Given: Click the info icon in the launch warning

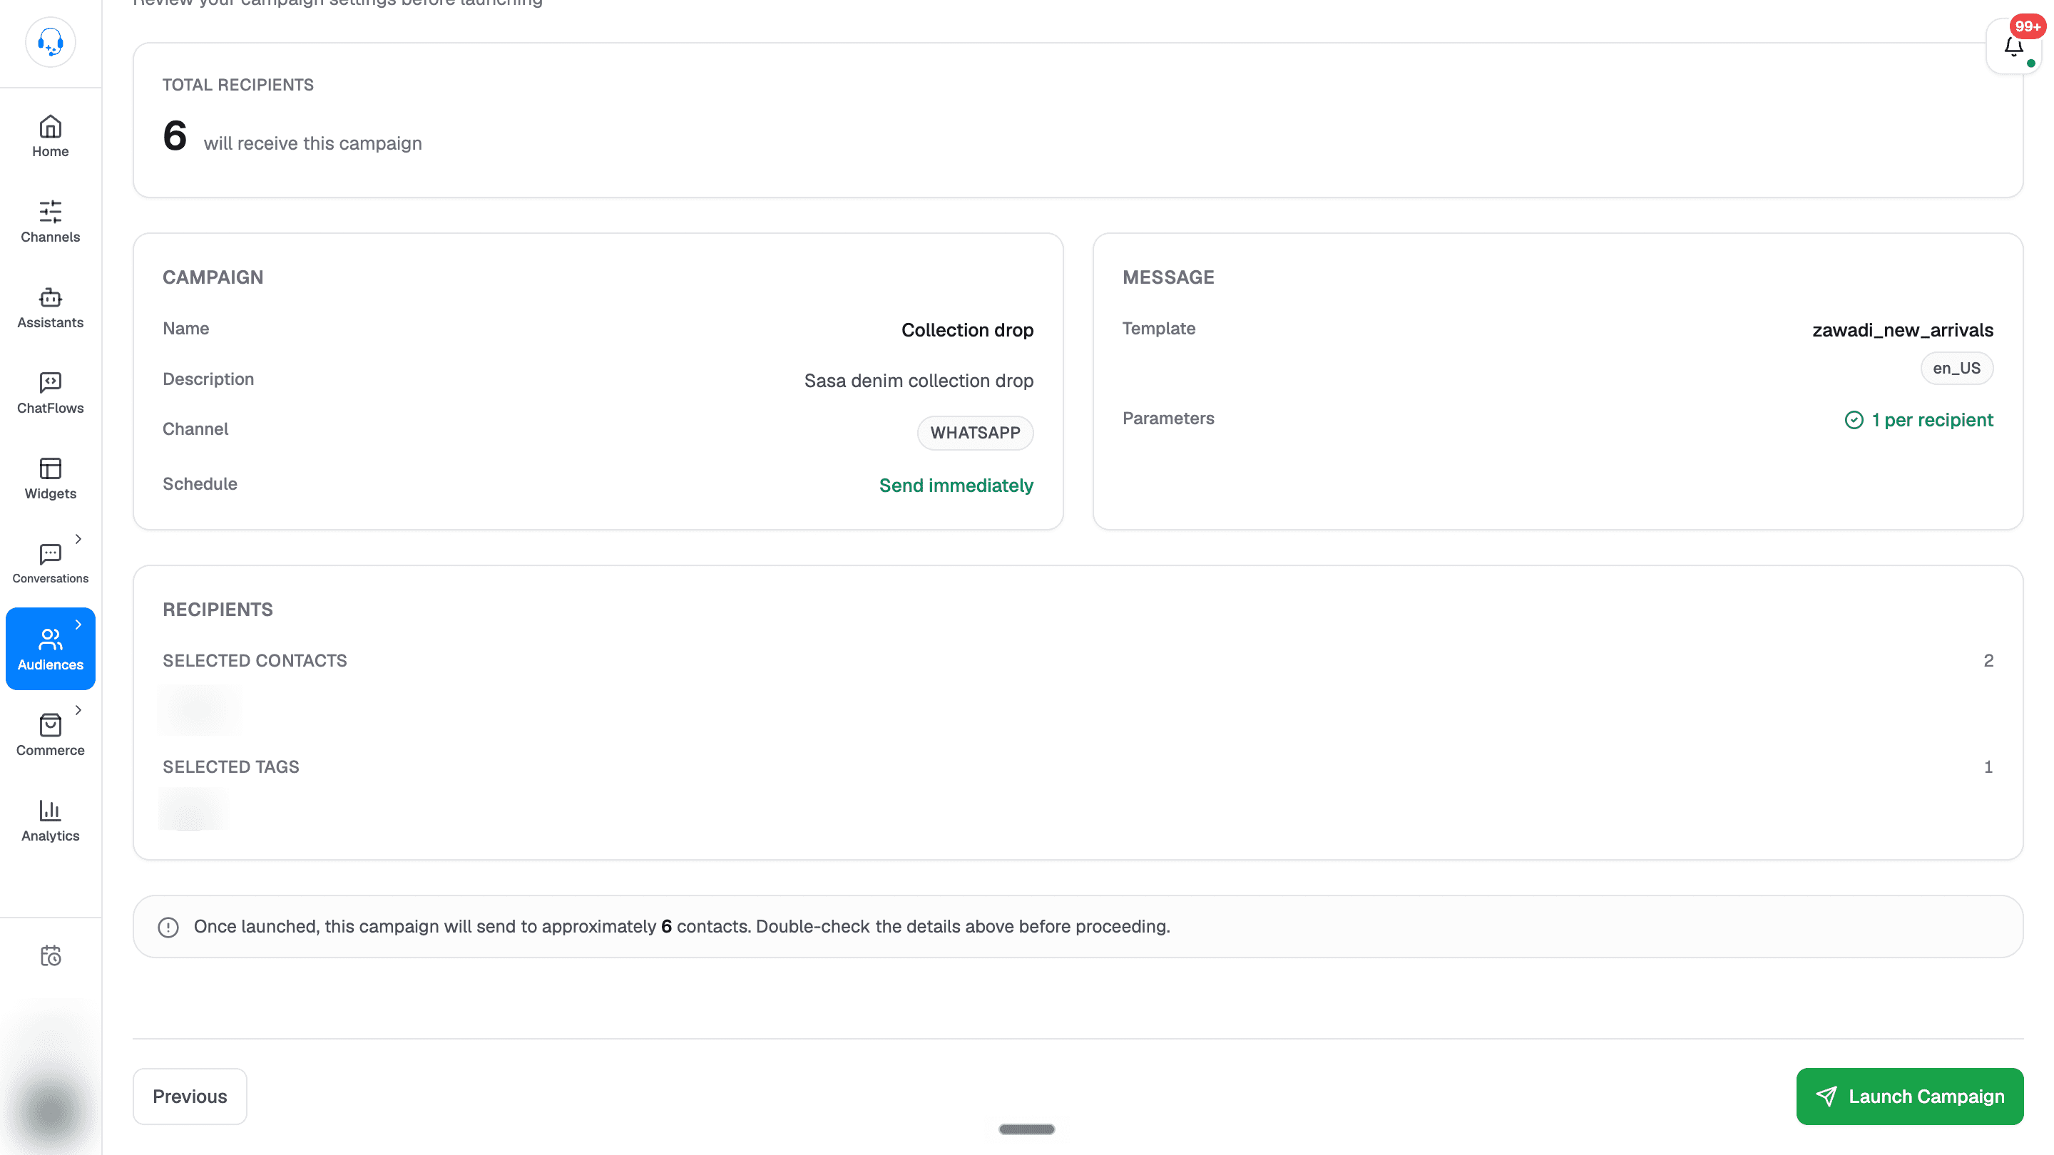Looking at the screenshot, I should (x=168, y=927).
